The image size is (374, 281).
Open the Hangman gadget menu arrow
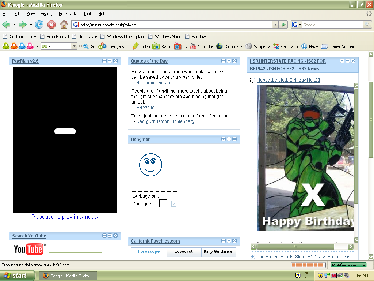point(223,139)
